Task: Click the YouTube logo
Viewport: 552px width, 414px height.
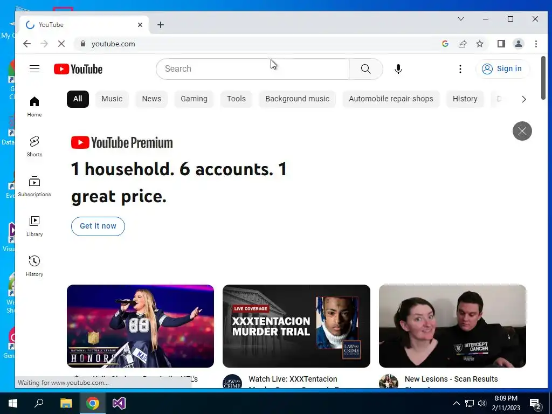Action: pyautogui.click(x=78, y=69)
